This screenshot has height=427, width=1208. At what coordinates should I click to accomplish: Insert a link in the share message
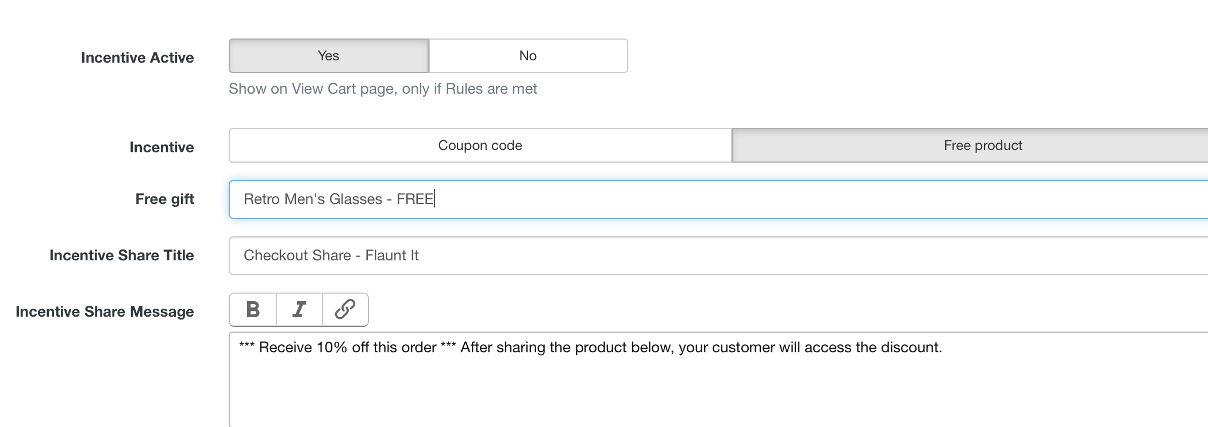point(345,310)
